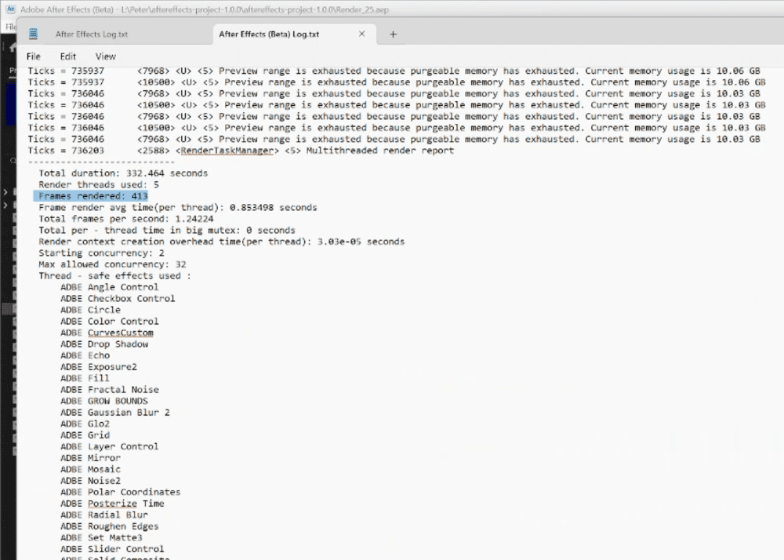
Task: Open the View menu
Action: (x=105, y=56)
